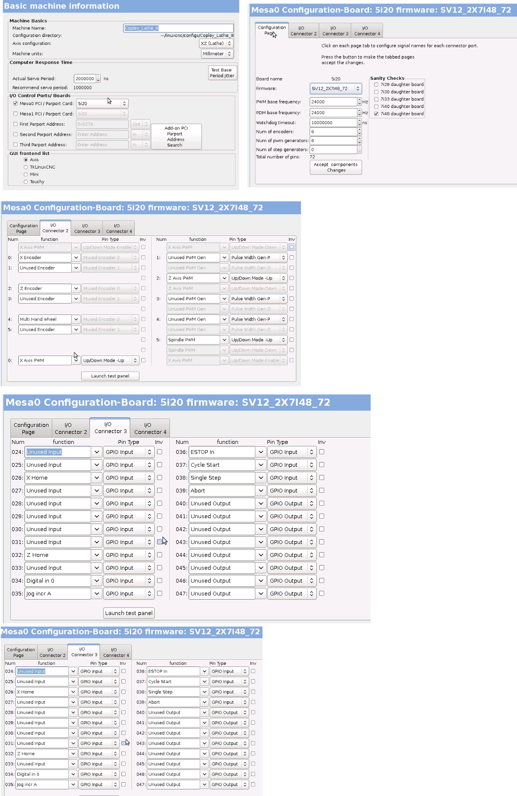The height and width of the screenshot is (796, 517).
Task: Check the 7i29 daughter board sanity check
Action: click(x=376, y=85)
